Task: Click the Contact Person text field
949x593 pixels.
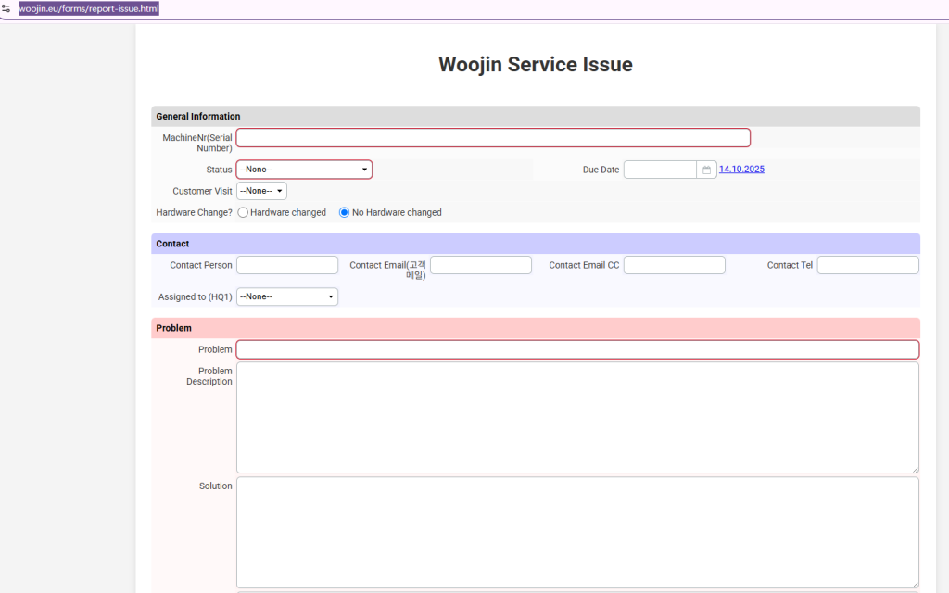Action: click(287, 265)
